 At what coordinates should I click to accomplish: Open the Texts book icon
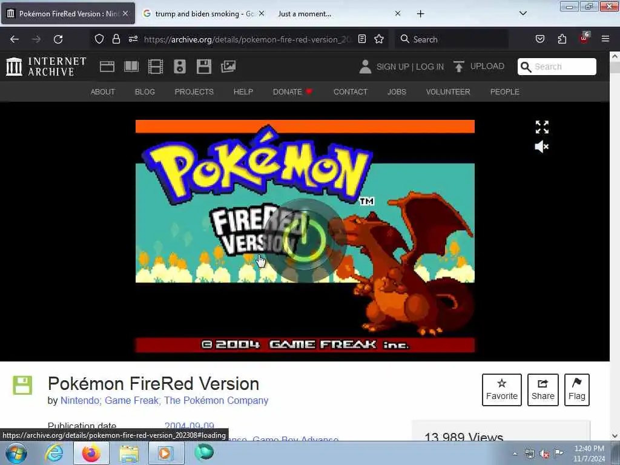click(x=131, y=67)
